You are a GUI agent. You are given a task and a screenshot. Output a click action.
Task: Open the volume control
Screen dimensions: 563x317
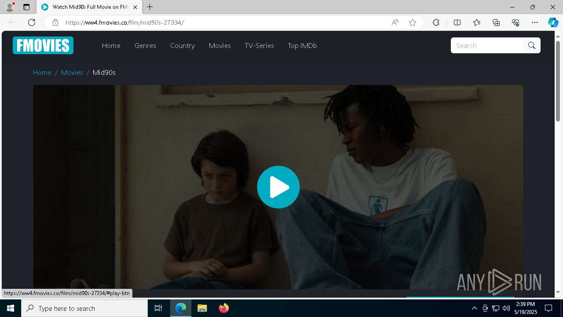506,308
